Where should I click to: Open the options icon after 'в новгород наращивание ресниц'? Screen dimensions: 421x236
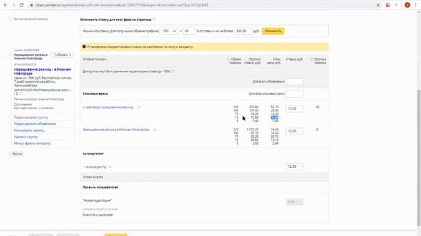pos(139,108)
